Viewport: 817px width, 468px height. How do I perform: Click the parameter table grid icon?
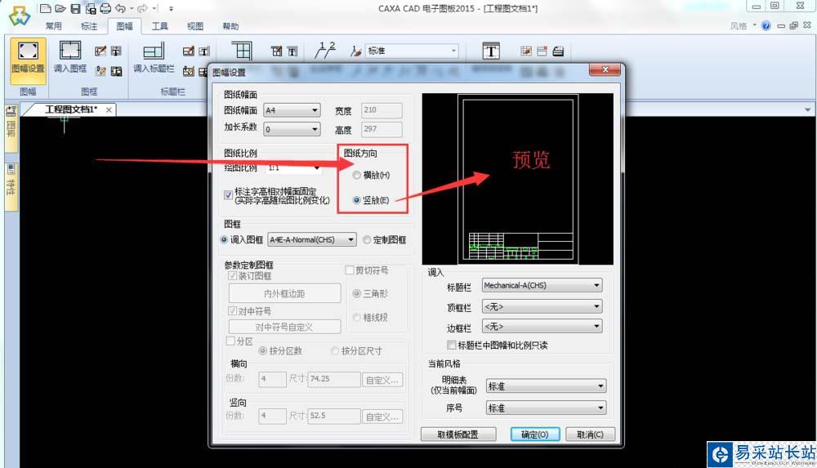tap(242, 51)
